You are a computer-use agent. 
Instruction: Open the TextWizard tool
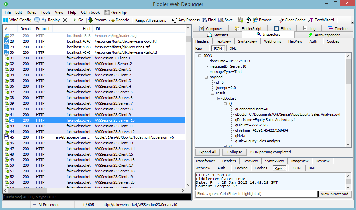click(321, 20)
